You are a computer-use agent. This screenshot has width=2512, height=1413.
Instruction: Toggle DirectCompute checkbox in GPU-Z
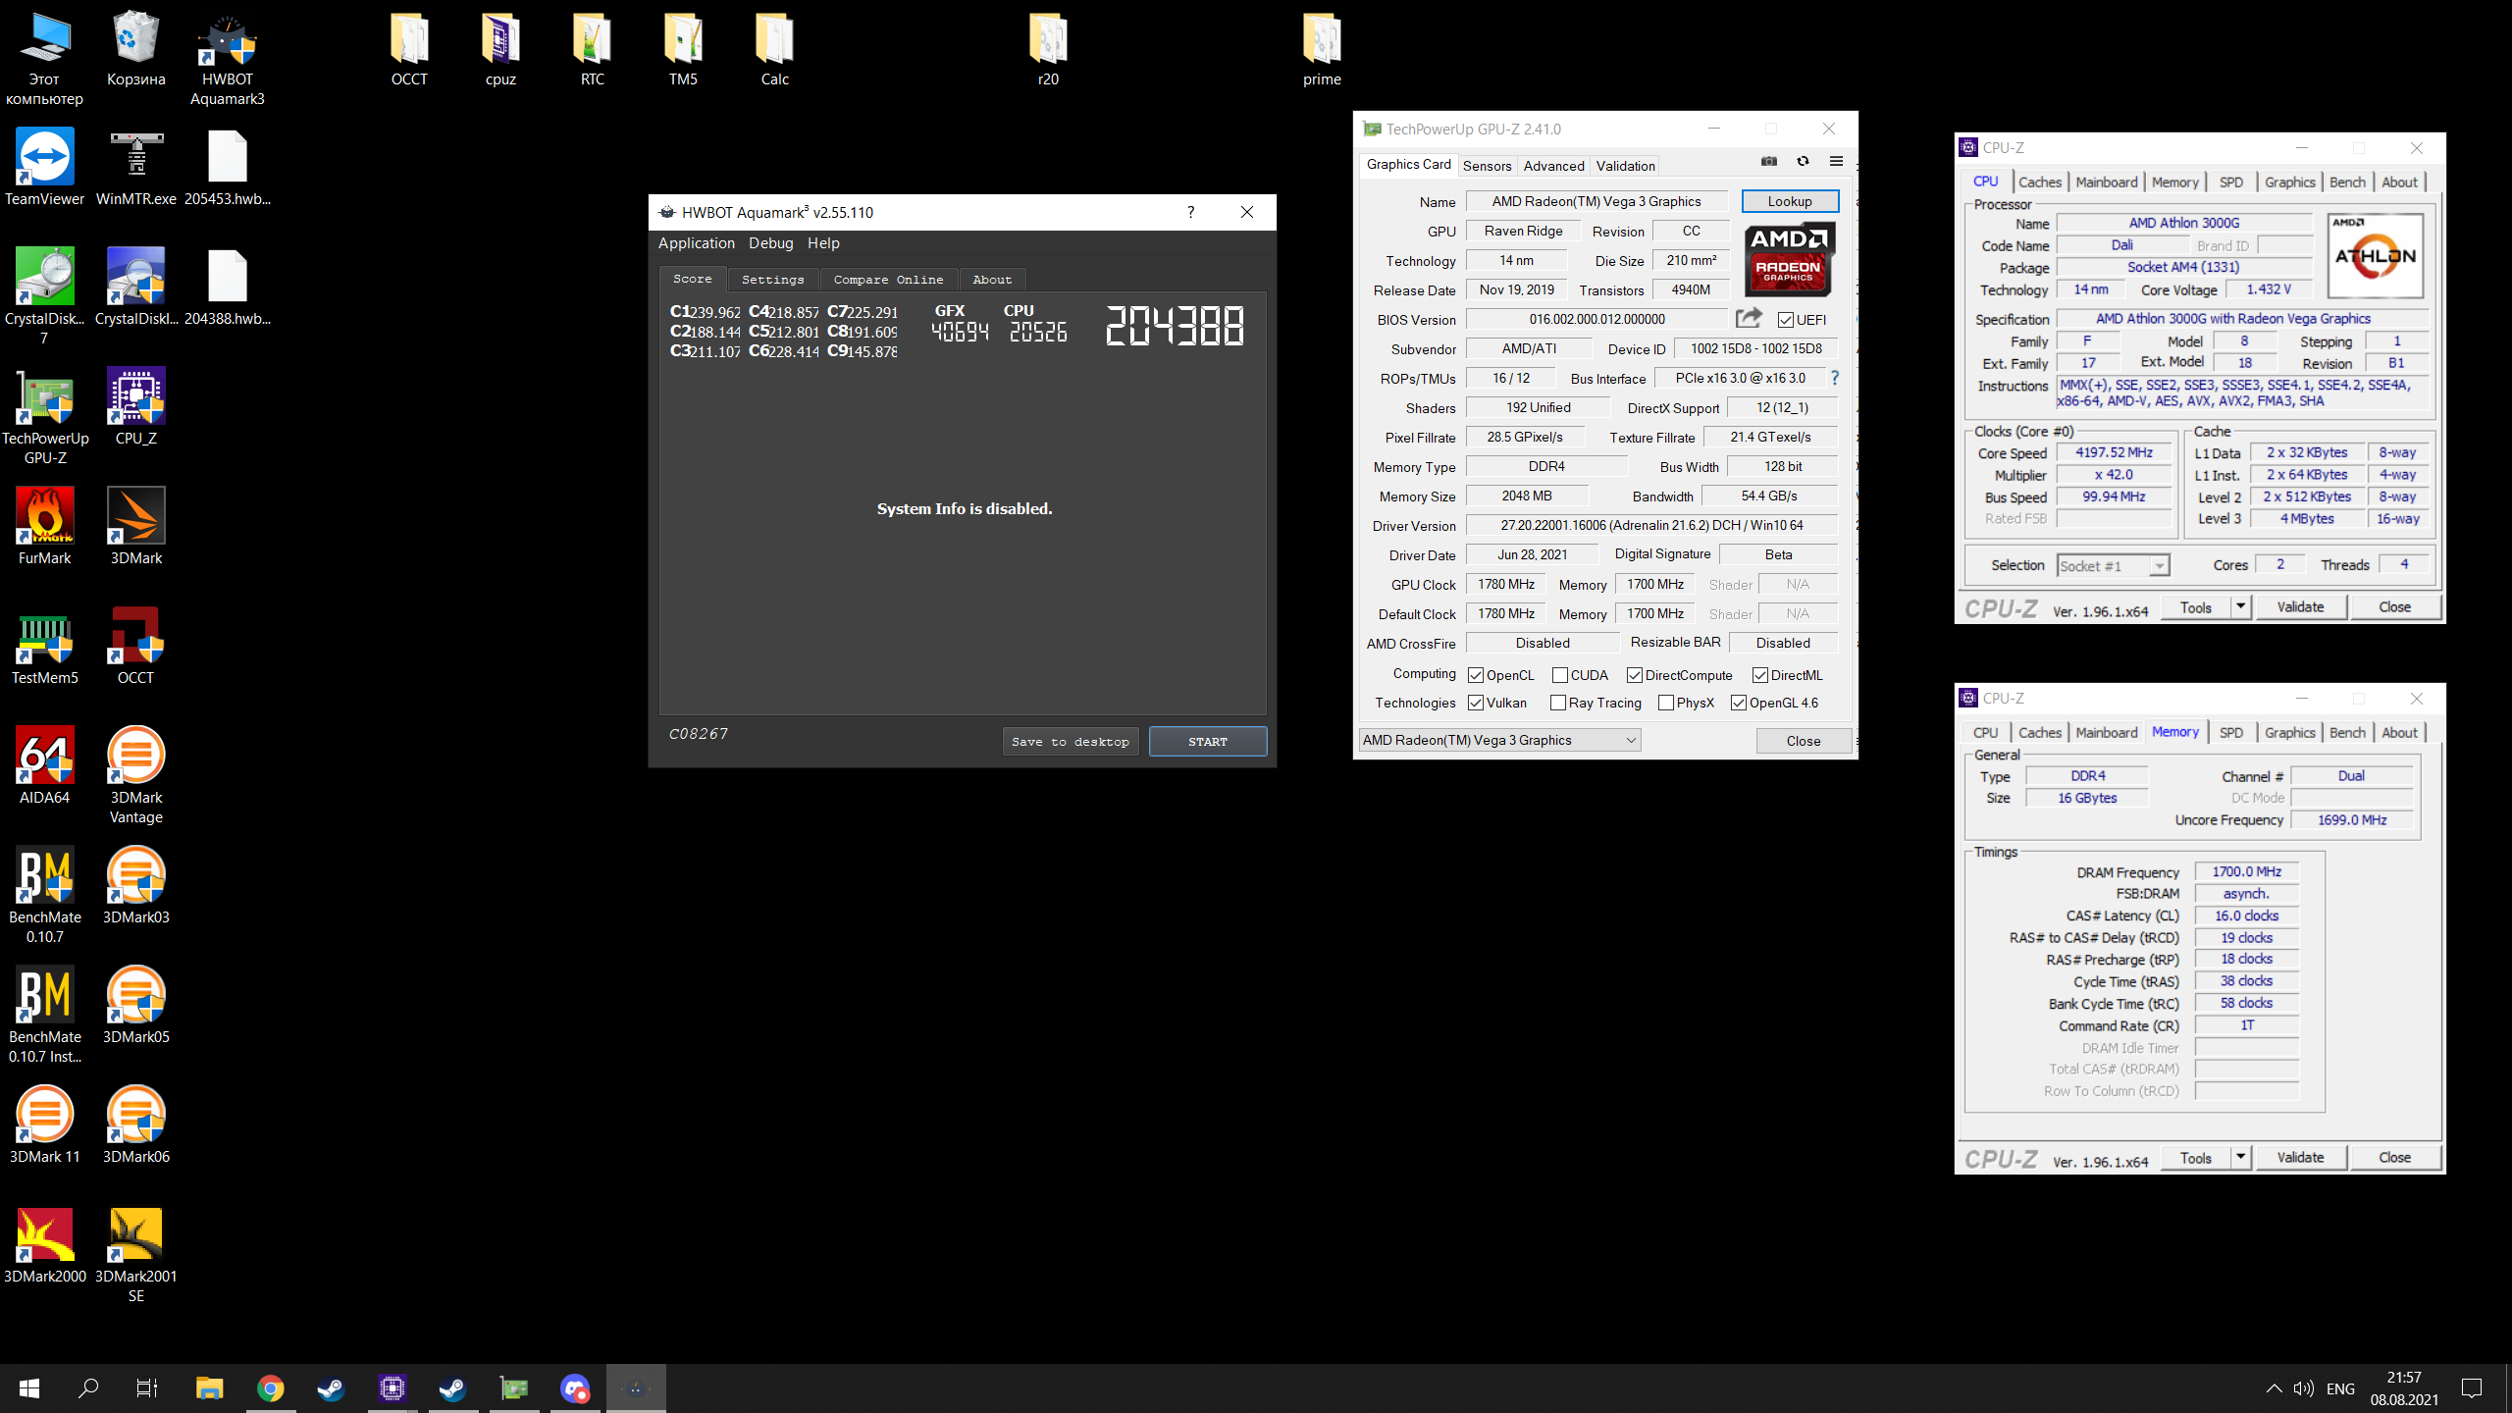(1634, 675)
